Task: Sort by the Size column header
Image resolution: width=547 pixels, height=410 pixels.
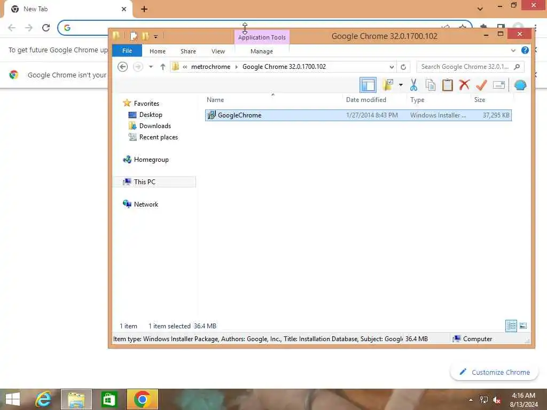Action: pyautogui.click(x=480, y=100)
